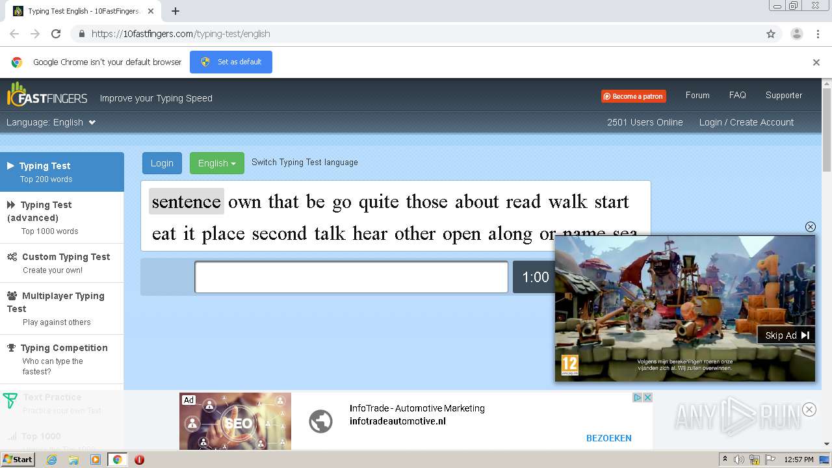Screen dimensions: 832x468
Task: Close the InfoTrade banner ad
Action: tap(647, 398)
